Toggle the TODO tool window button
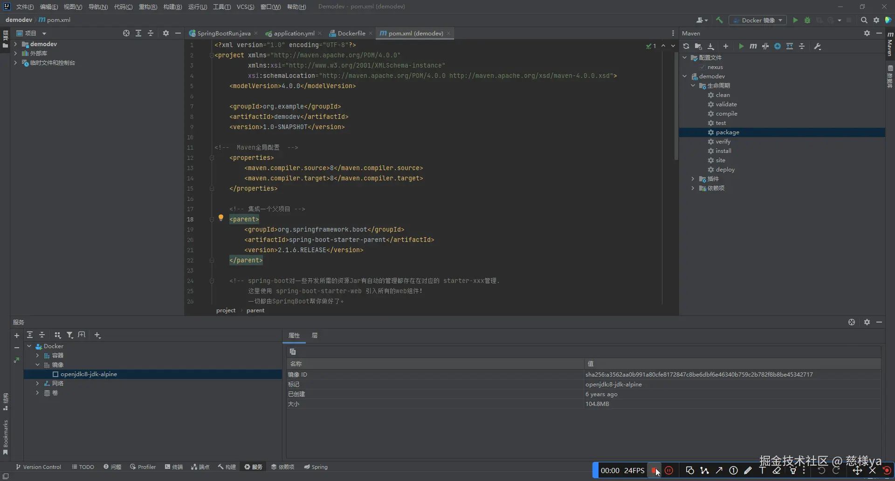Image resolution: width=895 pixels, height=481 pixels. pos(83,467)
